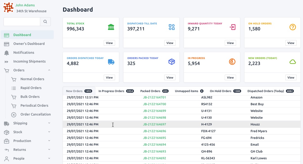Click into the sidebar search field
The width and height of the screenshot is (303, 164).
[22, 22]
